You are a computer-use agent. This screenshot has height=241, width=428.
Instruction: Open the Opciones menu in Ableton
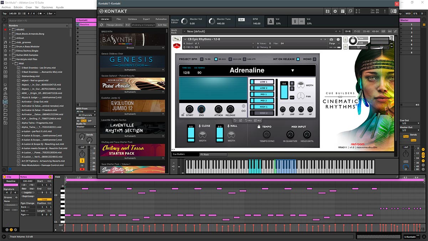point(47,7)
